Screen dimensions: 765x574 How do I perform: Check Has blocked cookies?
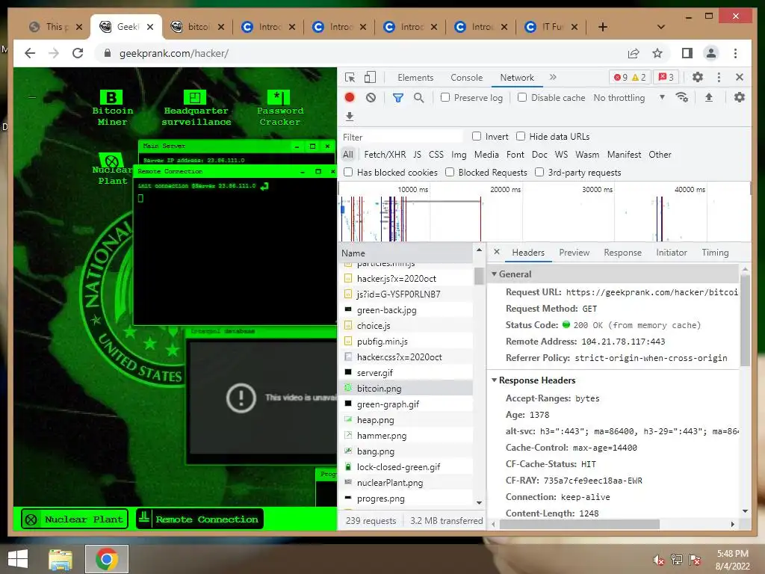348,172
